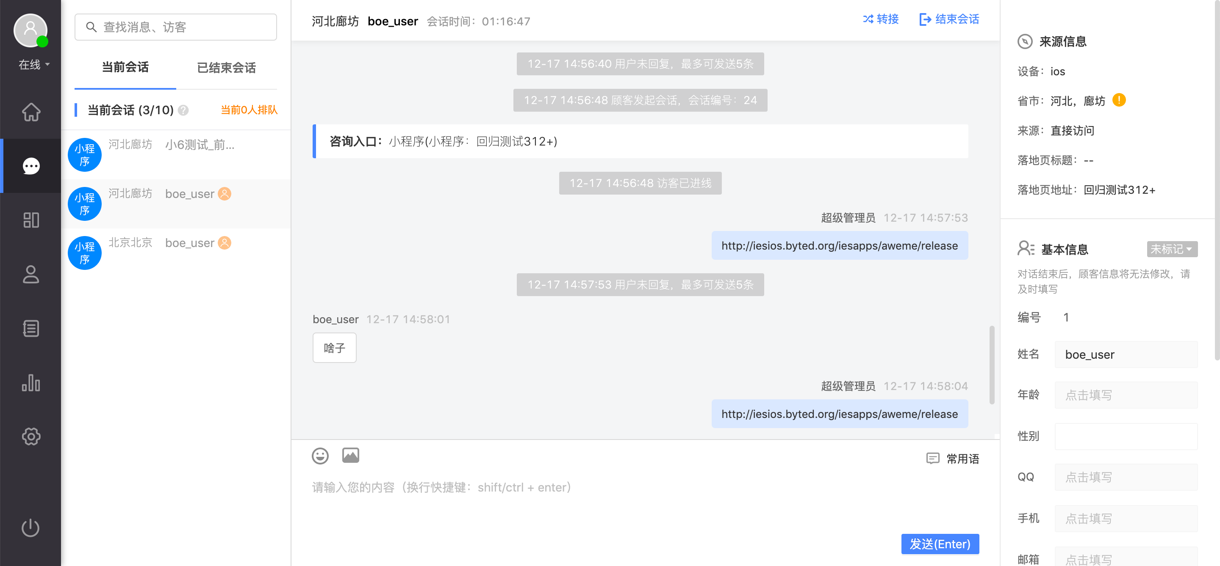The width and height of the screenshot is (1220, 566).
Task: Click the 落地页地址 回归测试312+ value
Action: (1119, 190)
